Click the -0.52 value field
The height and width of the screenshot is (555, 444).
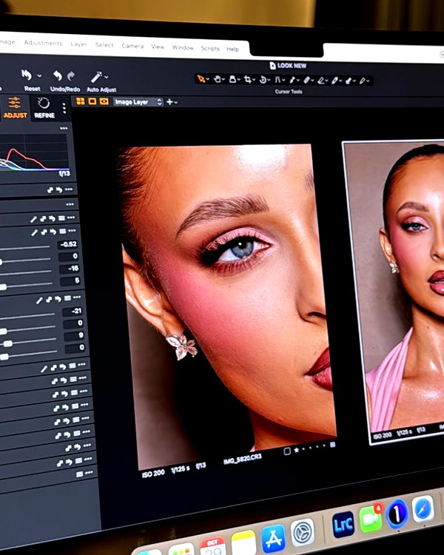click(68, 244)
